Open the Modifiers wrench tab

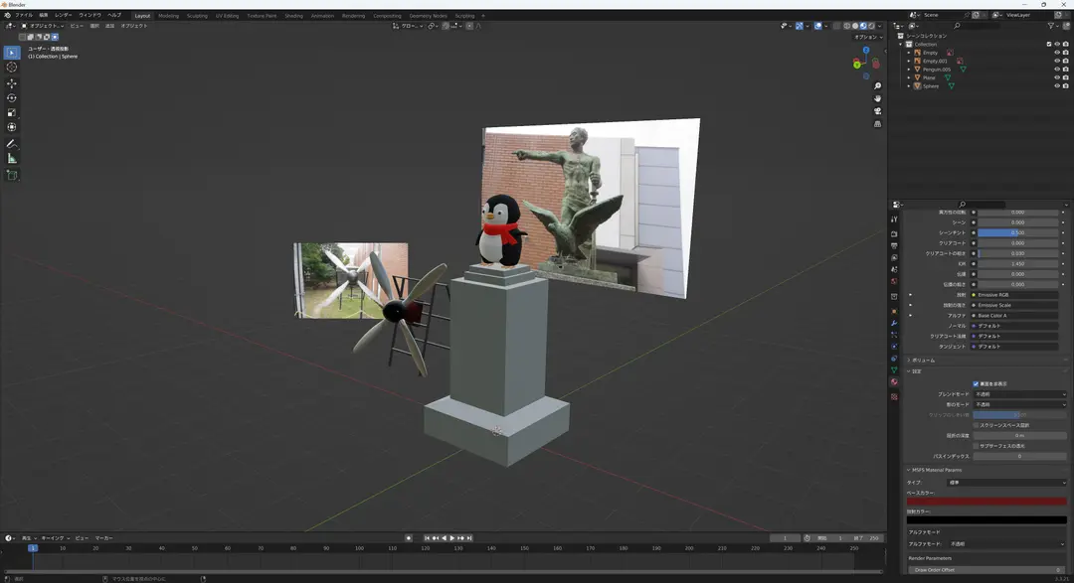pos(894,323)
